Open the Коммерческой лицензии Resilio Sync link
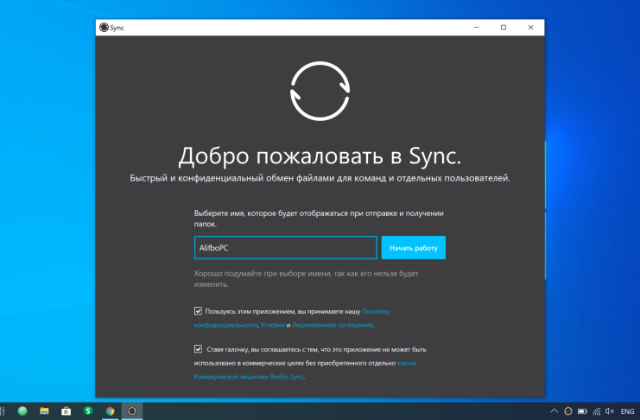Viewport: 640px width, 420px height. (x=249, y=377)
